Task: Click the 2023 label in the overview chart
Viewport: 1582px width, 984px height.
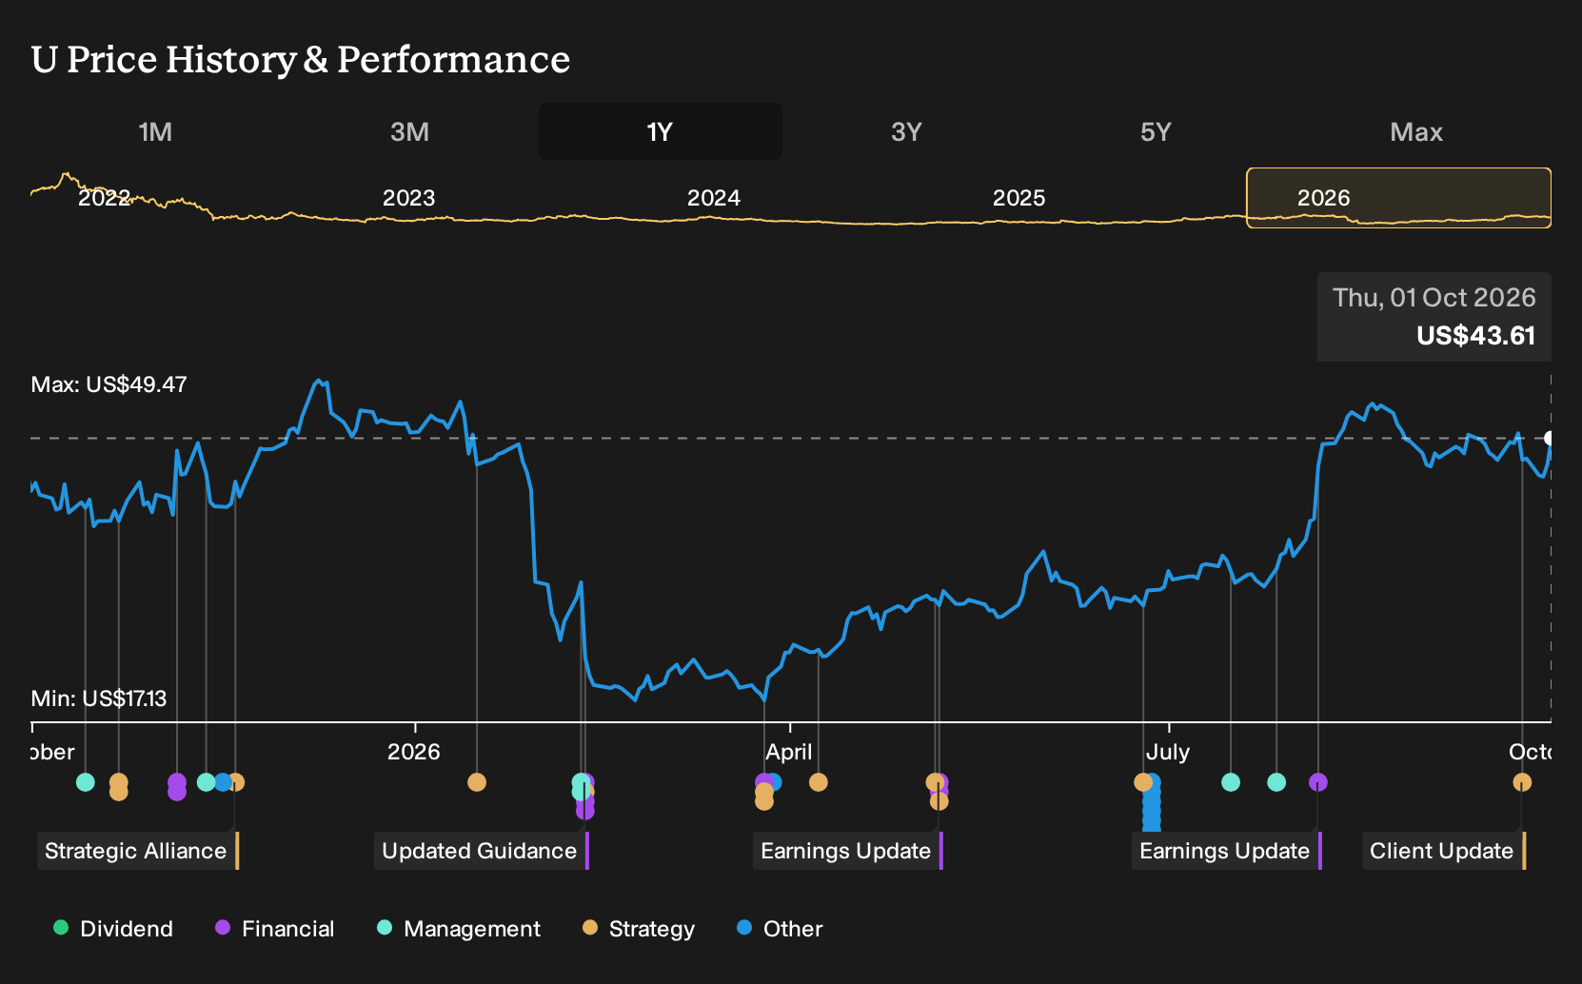Action: click(x=408, y=198)
